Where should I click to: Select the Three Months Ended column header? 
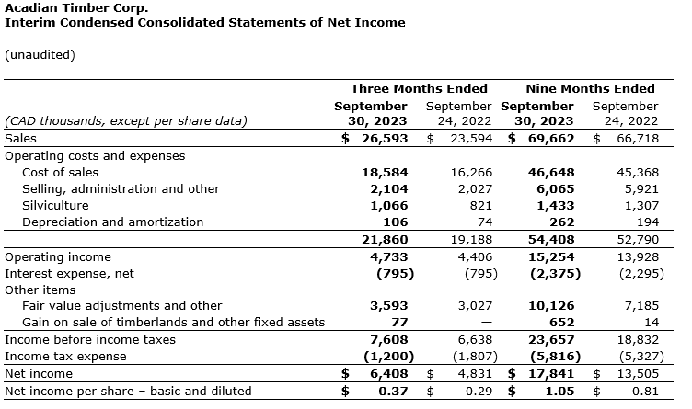419,89
